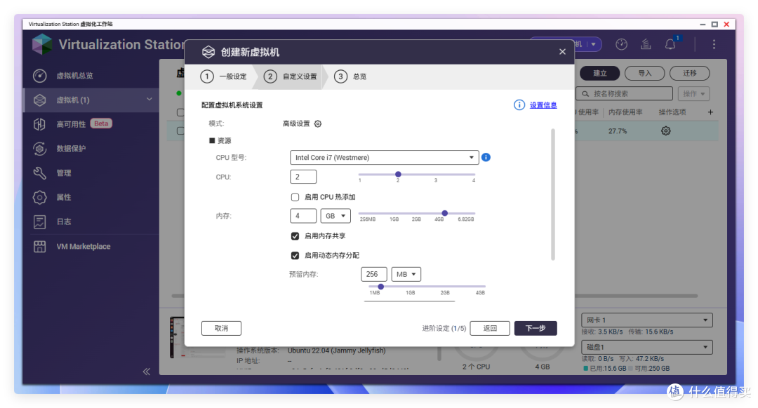Click the 27.7% memory usage cell

pos(618,131)
